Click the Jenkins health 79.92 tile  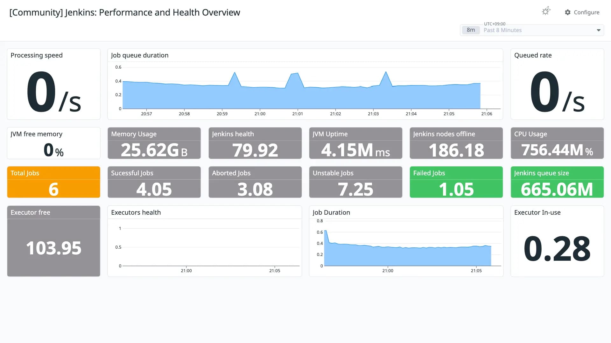tap(255, 143)
